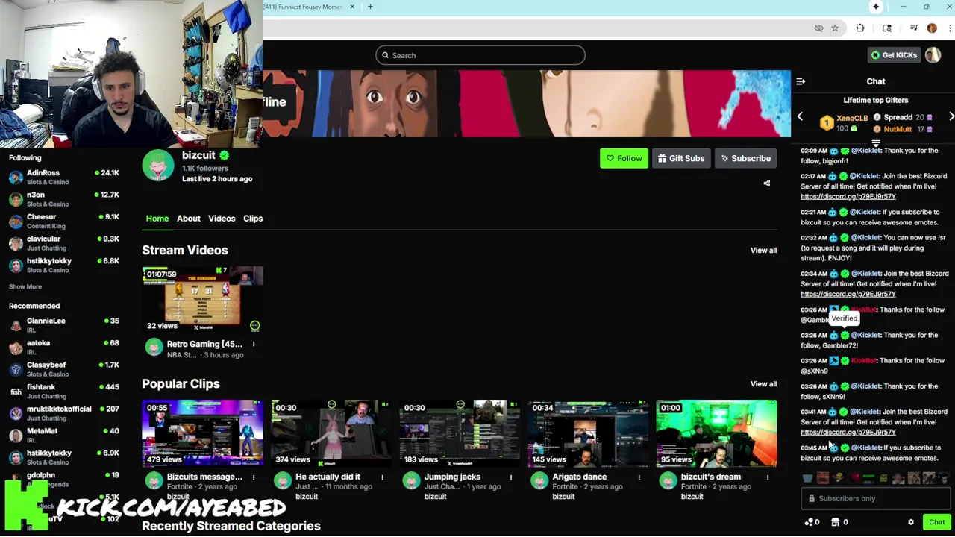
Task: Open Get KICKs button
Action: pyautogui.click(x=894, y=55)
